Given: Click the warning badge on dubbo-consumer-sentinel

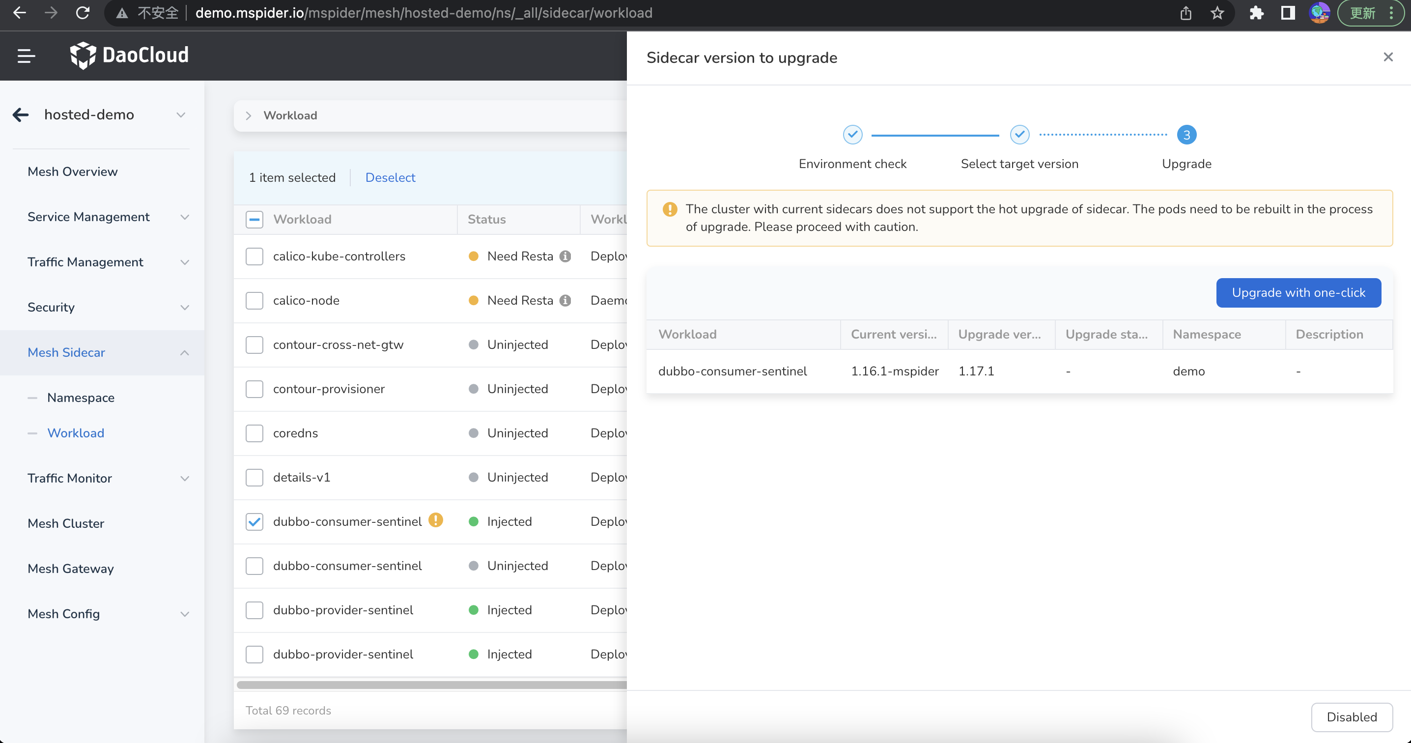Looking at the screenshot, I should point(435,520).
